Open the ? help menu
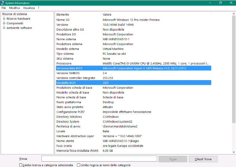The image size is (236, 167). [x=38, y=8]
